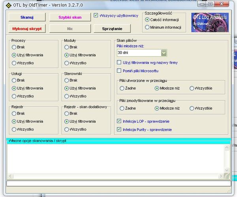Viewport: 237px width, 197px height.
Task: Click inside the custom scan script text area
Action: [116, 159]
